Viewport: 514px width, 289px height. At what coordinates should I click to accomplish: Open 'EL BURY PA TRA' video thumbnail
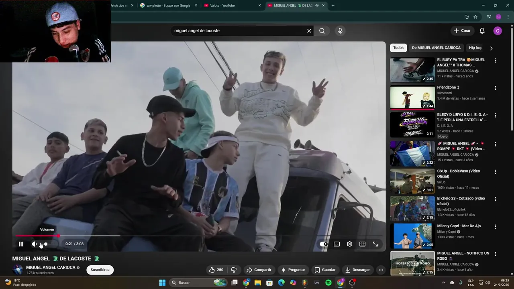pyautogui.click(x=412, y=70)
